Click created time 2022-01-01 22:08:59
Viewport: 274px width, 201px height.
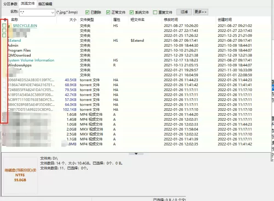(x=235, y=75)
